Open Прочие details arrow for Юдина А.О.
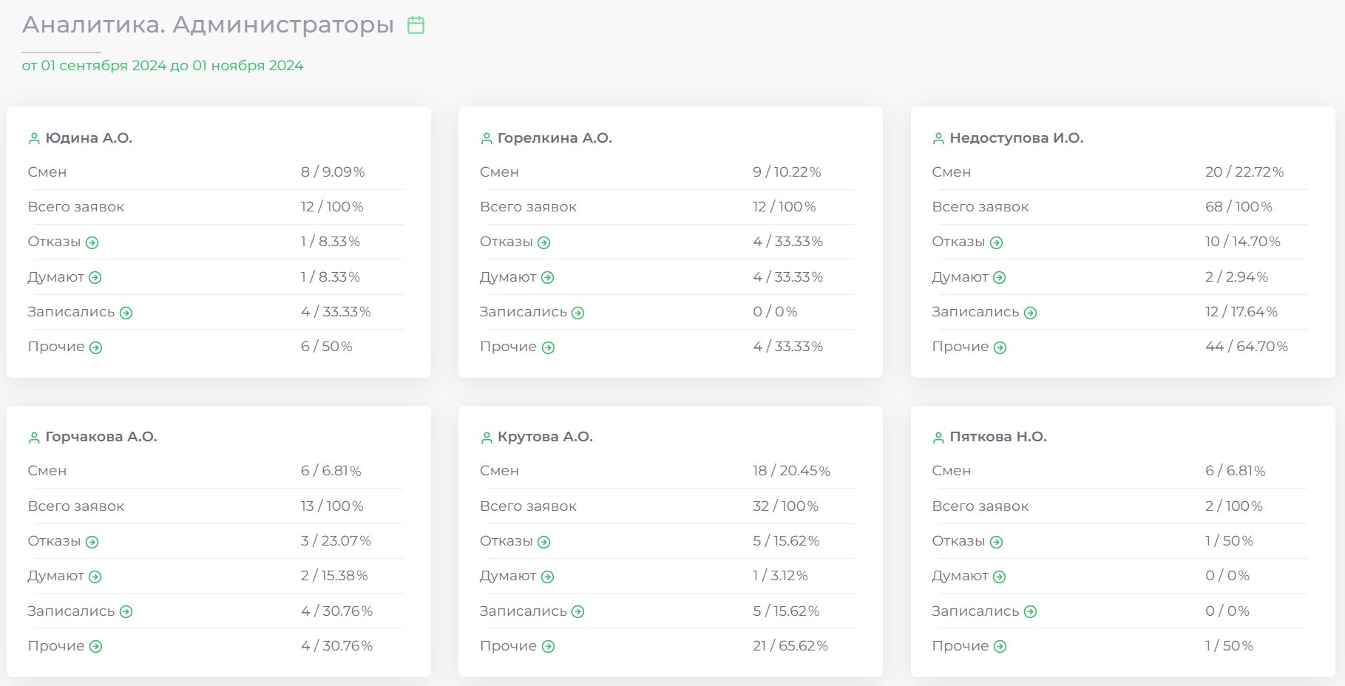The height and width of the screenshot is (686, 1345). pos(96,347)
